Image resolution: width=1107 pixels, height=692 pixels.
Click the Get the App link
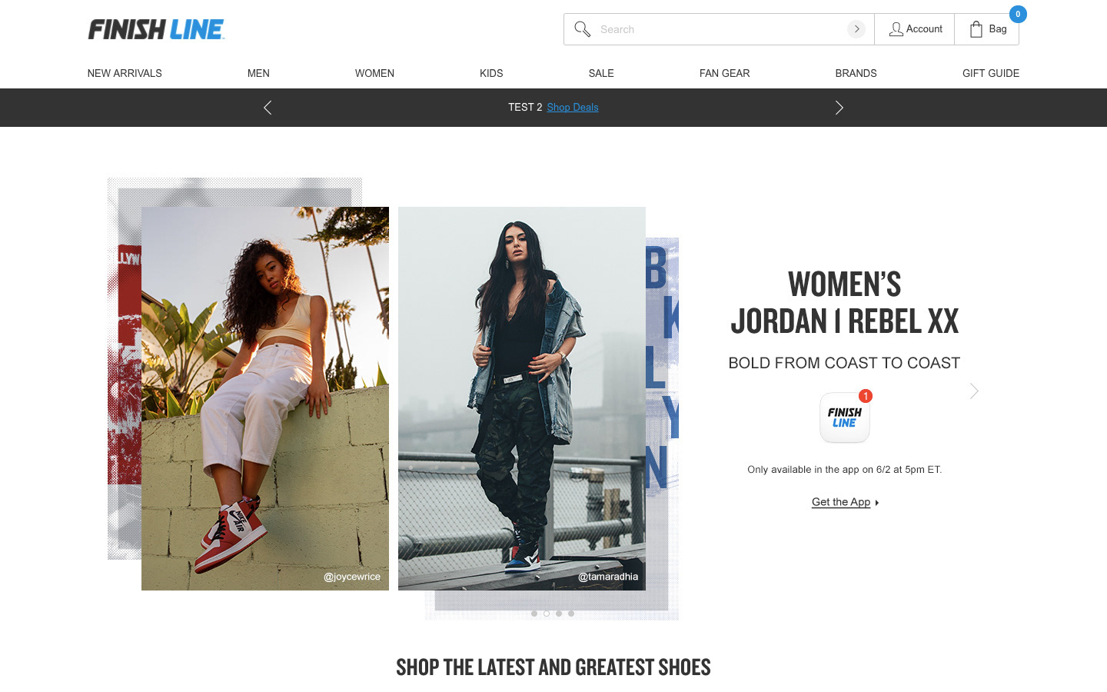point(841,502)
